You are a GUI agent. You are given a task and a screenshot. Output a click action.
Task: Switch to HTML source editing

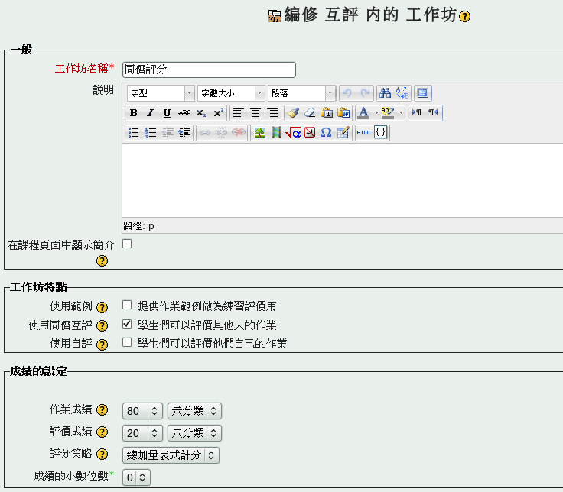(x=364, y=133)
